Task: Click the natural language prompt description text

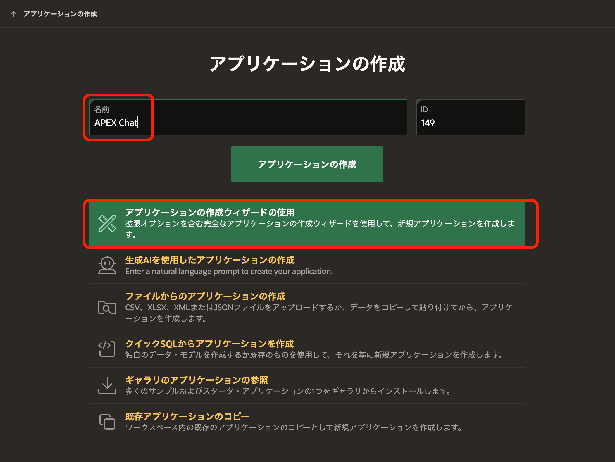Action: coord(229,271)
